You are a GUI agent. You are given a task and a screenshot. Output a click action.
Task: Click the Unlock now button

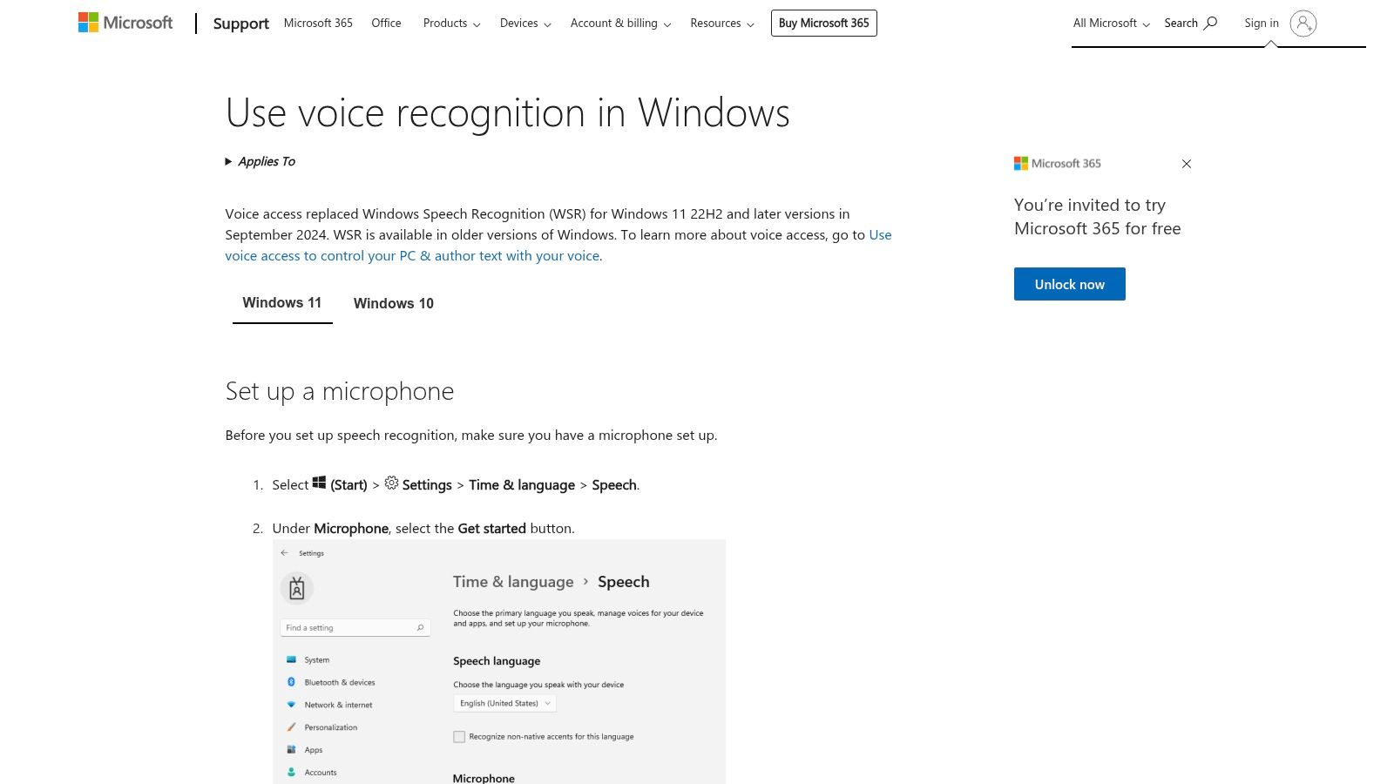(1069, 284)
